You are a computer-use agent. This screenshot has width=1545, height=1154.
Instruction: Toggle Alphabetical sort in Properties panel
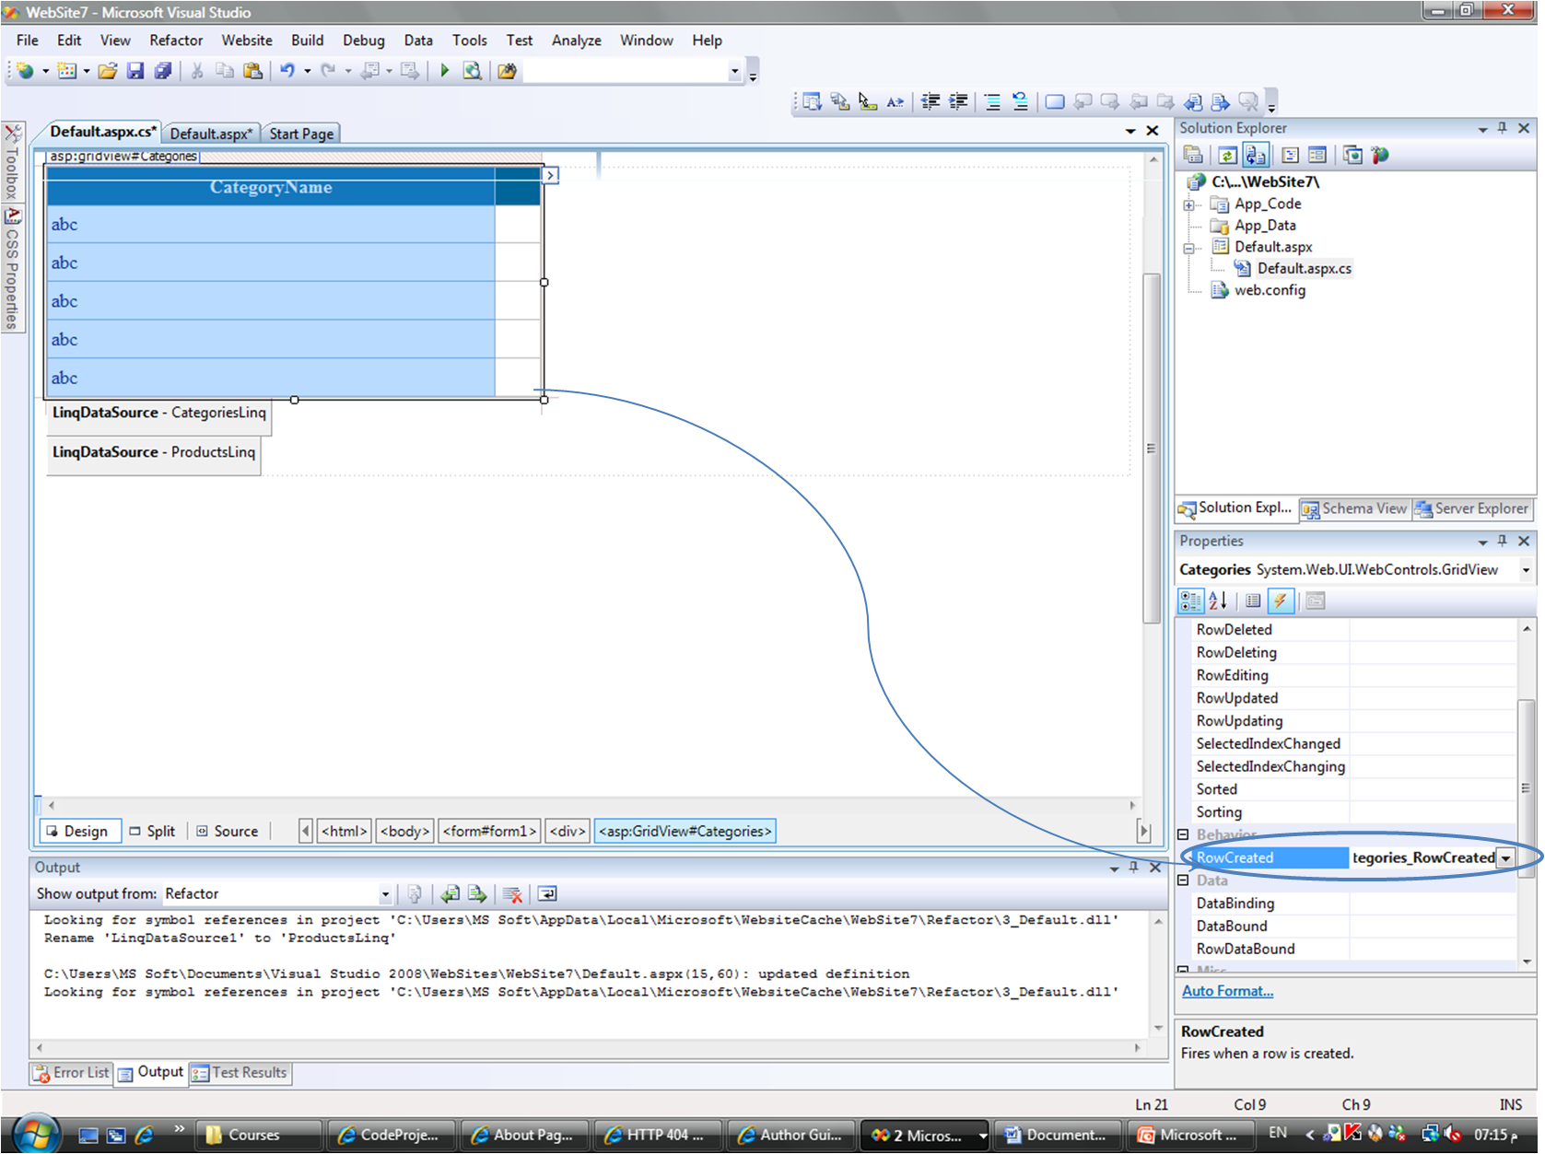coord(1218,601)
